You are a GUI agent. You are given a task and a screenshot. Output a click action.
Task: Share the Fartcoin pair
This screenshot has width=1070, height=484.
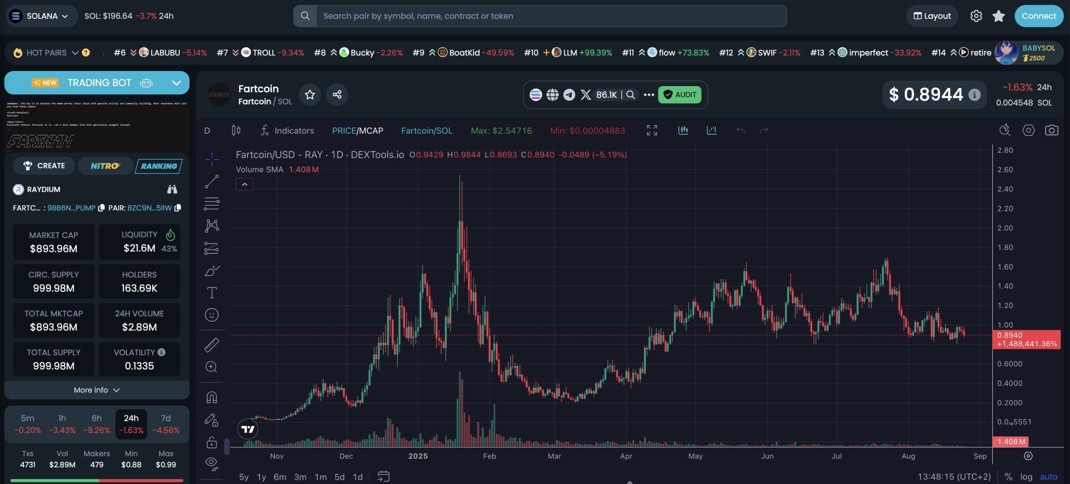[x=337, y=95]
